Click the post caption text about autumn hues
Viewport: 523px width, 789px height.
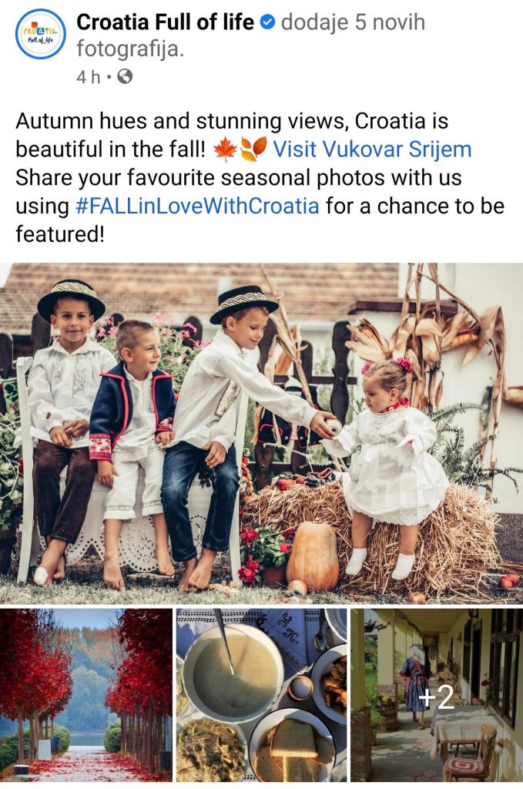click(260, 178)
